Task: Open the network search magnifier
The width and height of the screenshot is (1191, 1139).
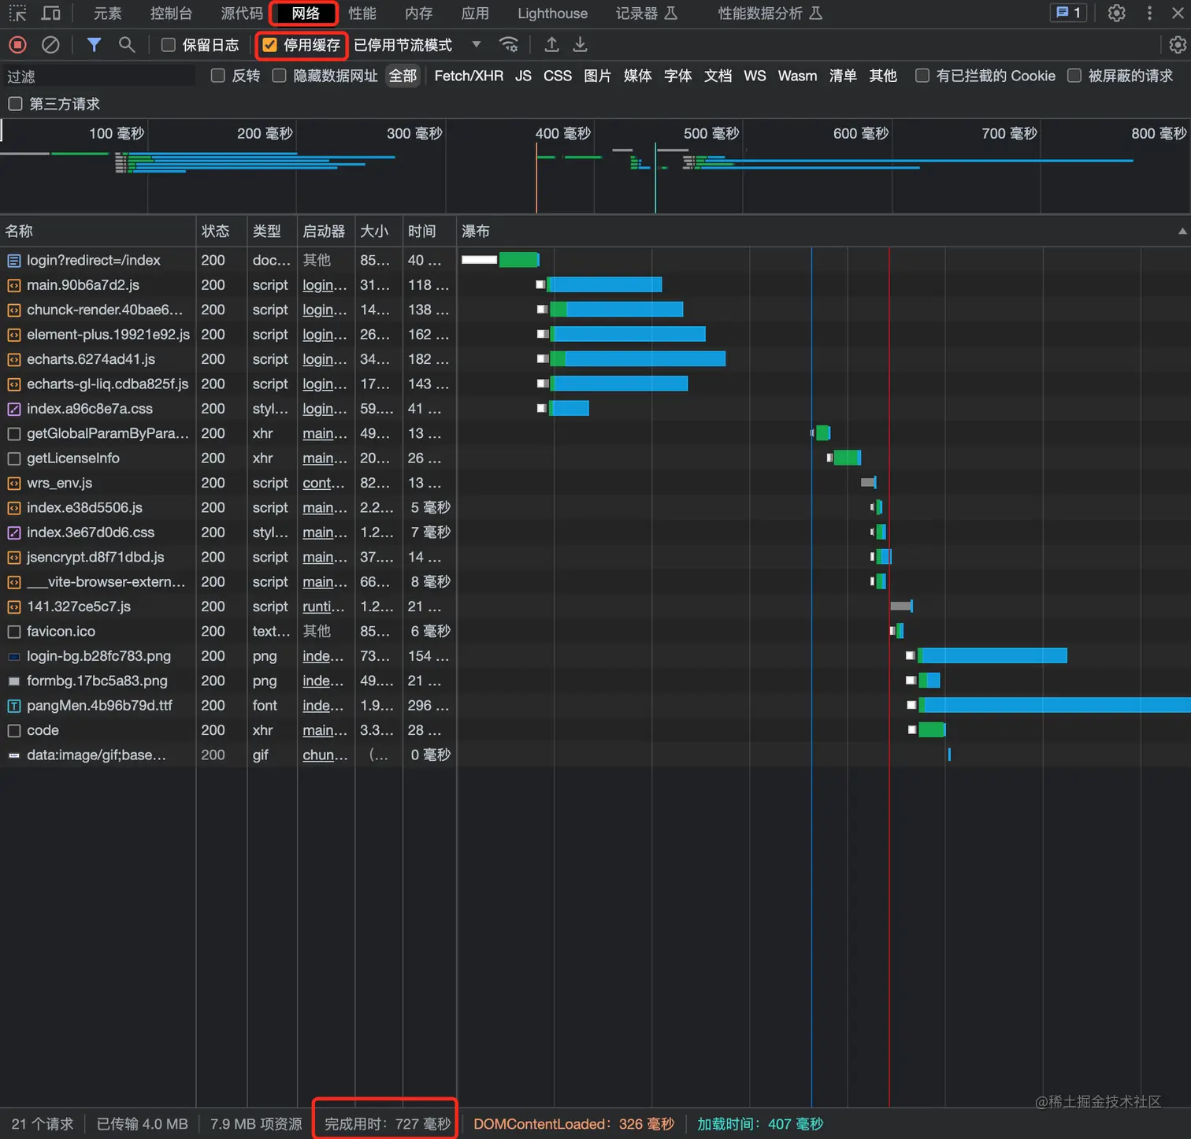Action: pos(127,45)
